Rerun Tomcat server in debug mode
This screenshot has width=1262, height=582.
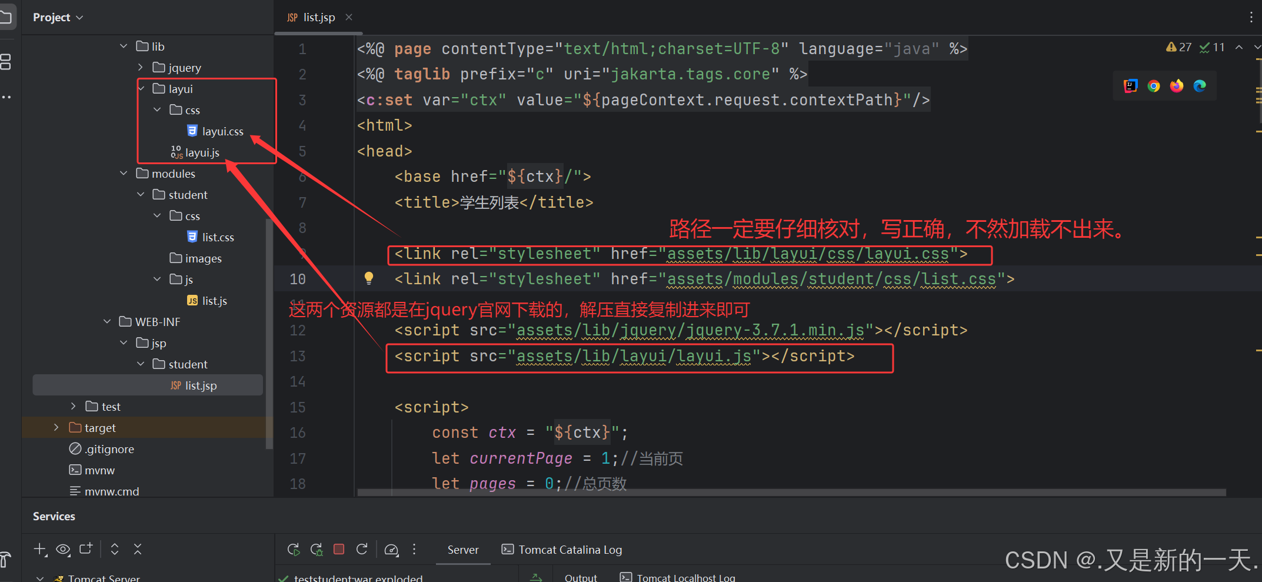pos(317,550)
